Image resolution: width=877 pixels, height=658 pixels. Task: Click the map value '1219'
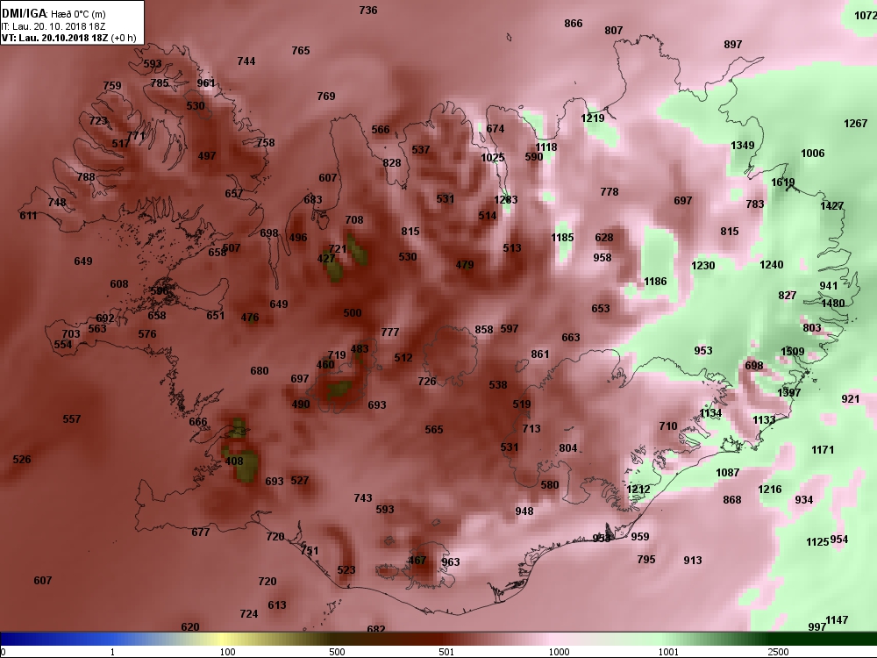coord(592,118)
